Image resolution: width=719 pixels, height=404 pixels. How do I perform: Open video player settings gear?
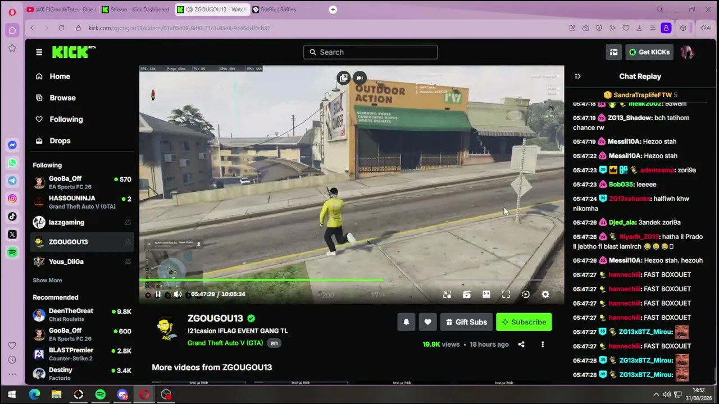(545, 294)
